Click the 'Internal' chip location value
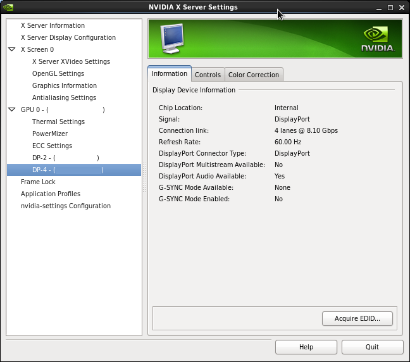Viewport: 410px width, 362px height. (287, 108)
